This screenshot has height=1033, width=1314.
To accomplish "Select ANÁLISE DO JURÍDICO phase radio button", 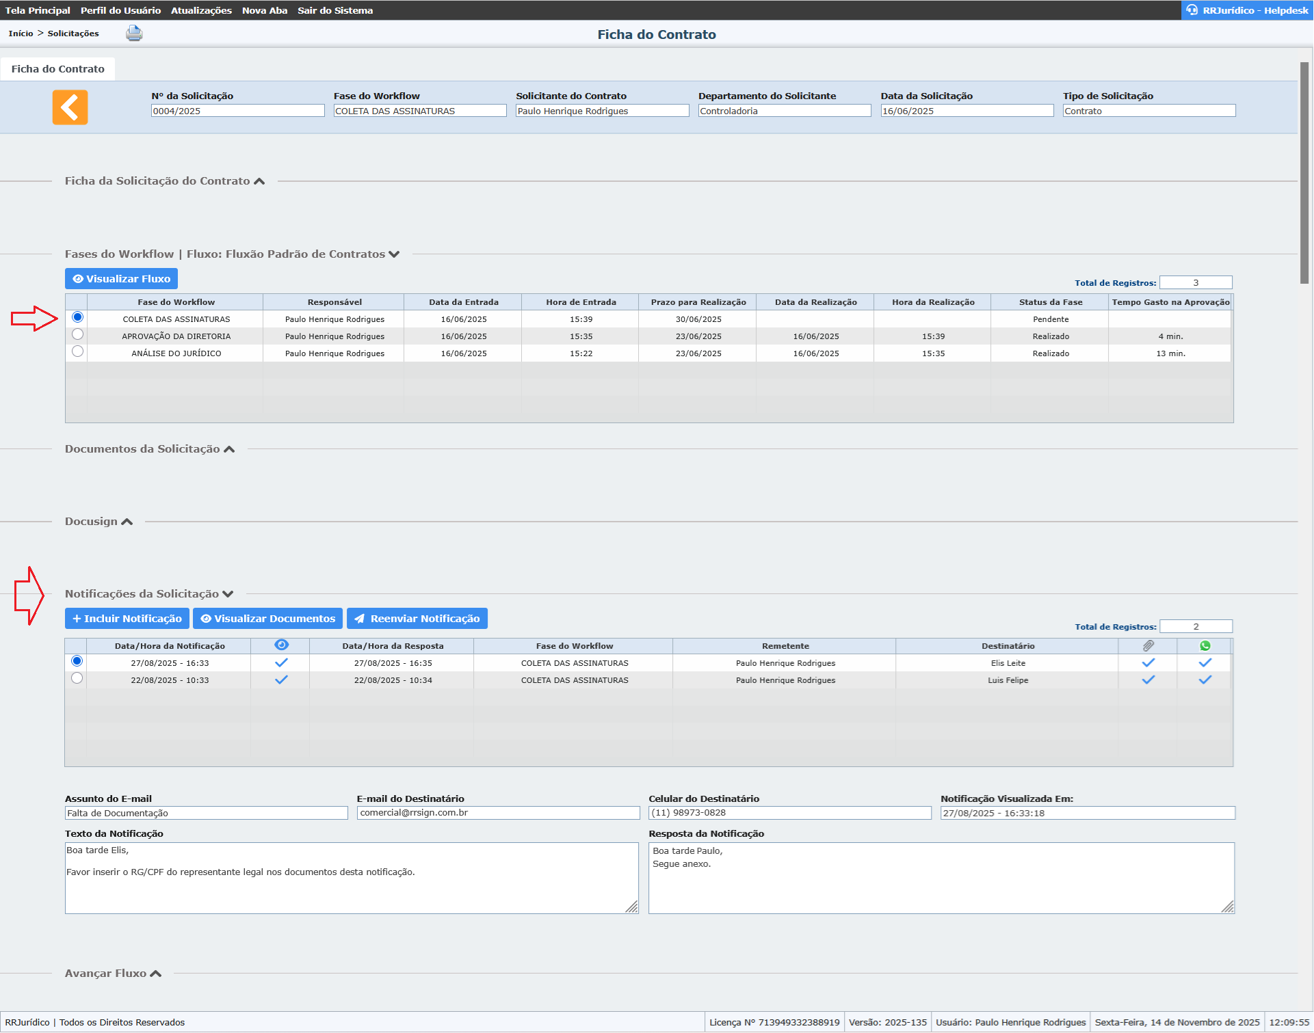I will coord(77,351).
